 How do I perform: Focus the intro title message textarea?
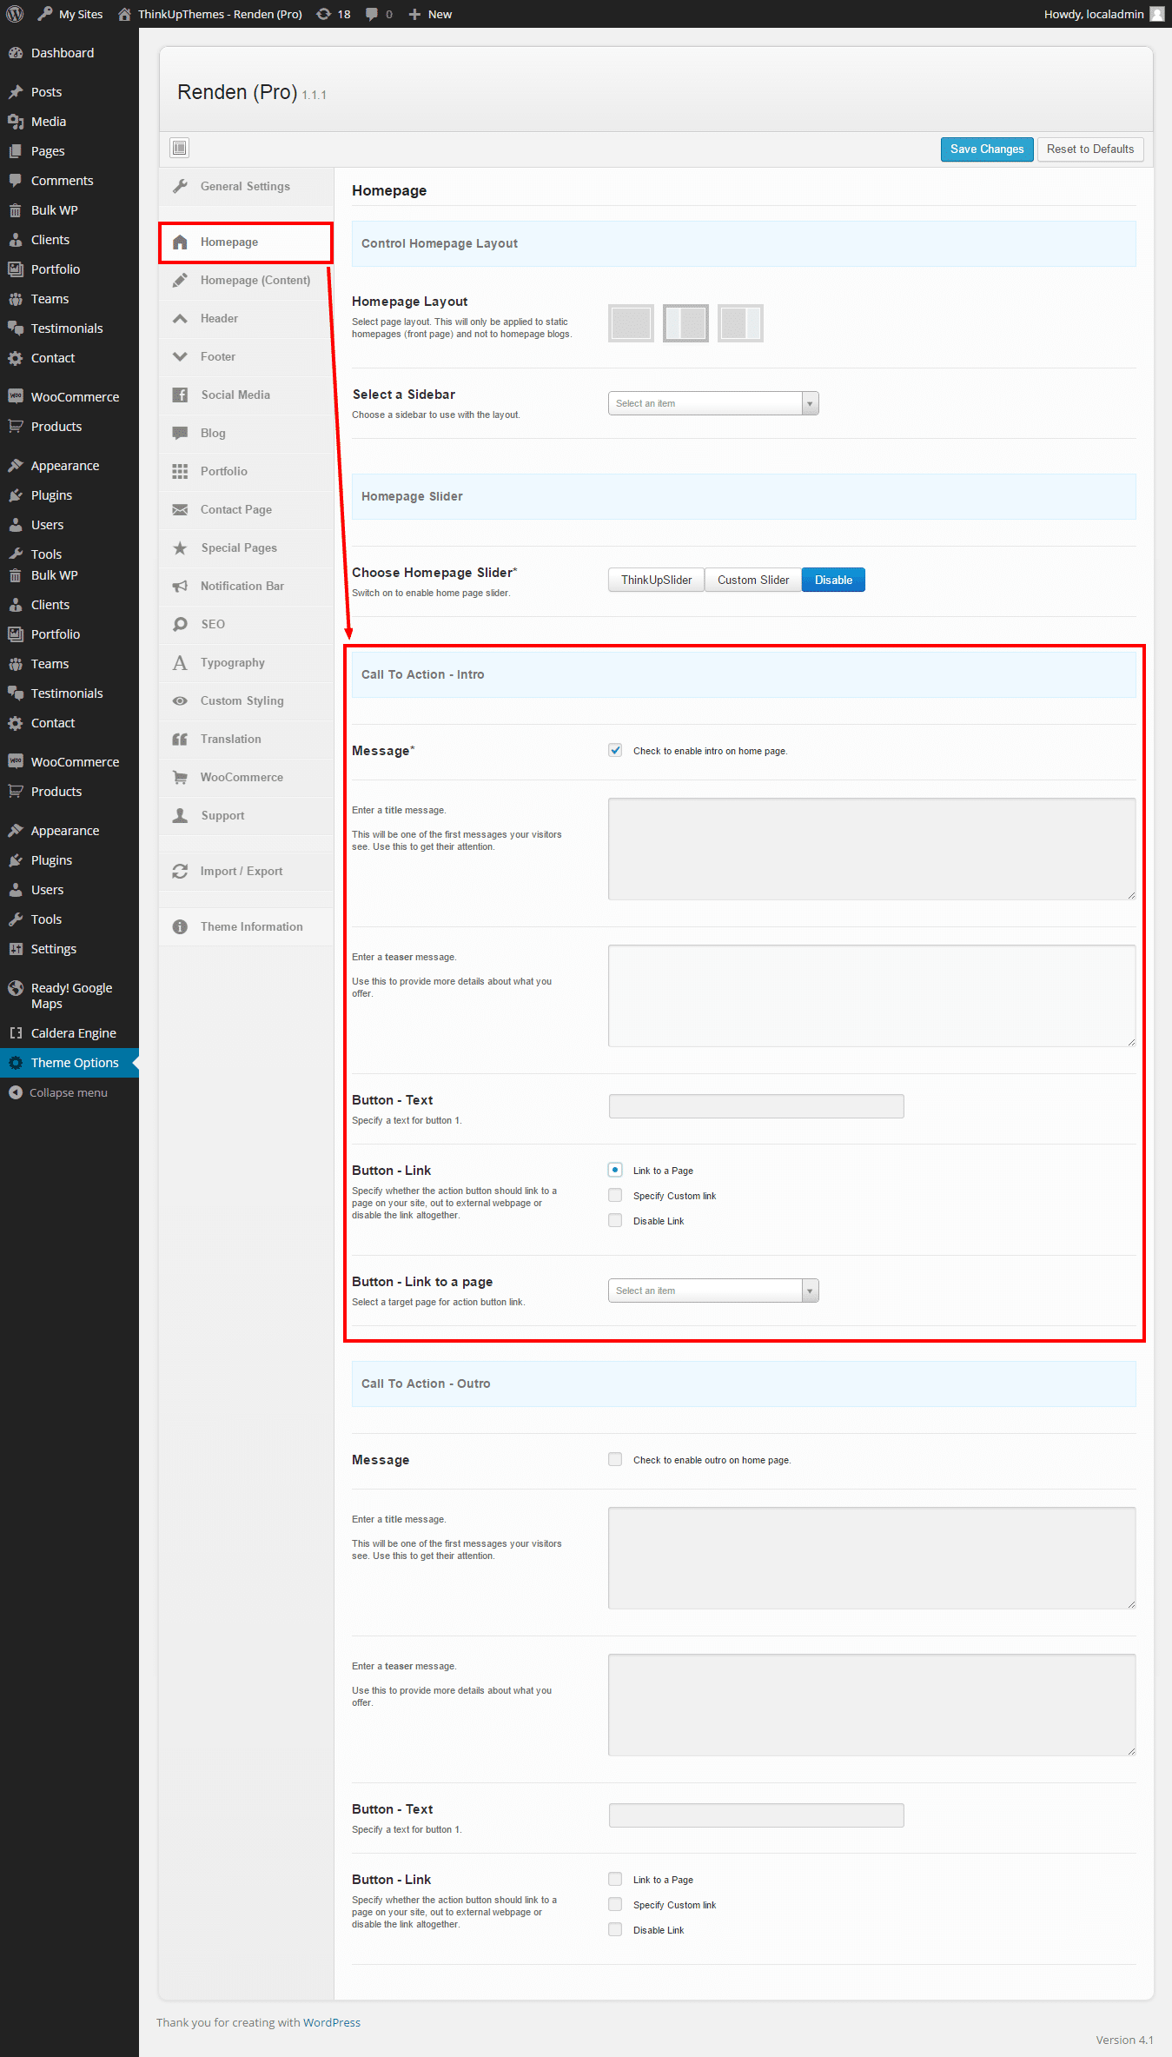point(872,849)
